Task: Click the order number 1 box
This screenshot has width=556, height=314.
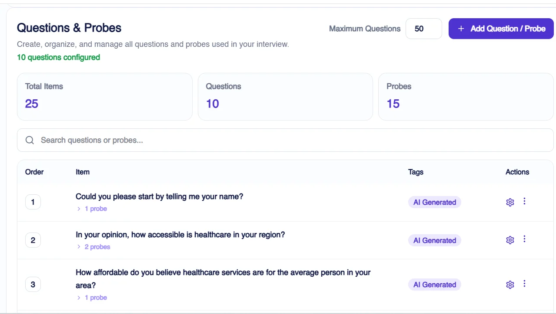Action: coord(33,202)
